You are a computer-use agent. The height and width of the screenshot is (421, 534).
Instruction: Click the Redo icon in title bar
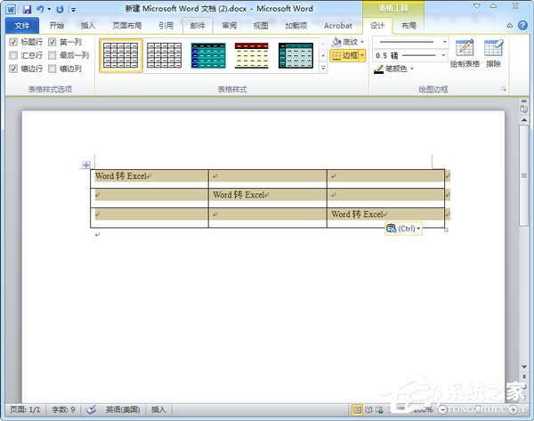(x=60, y=8)
